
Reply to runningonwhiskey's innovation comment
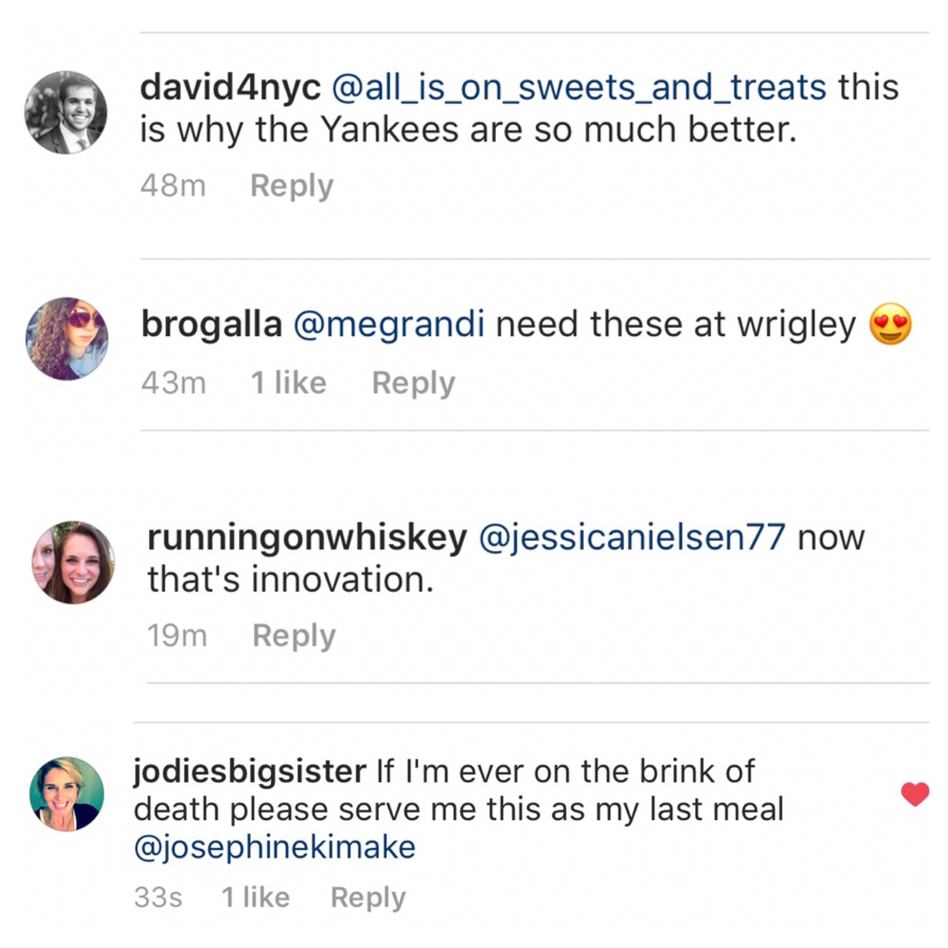pyautogui.click(x=294, y=636)
